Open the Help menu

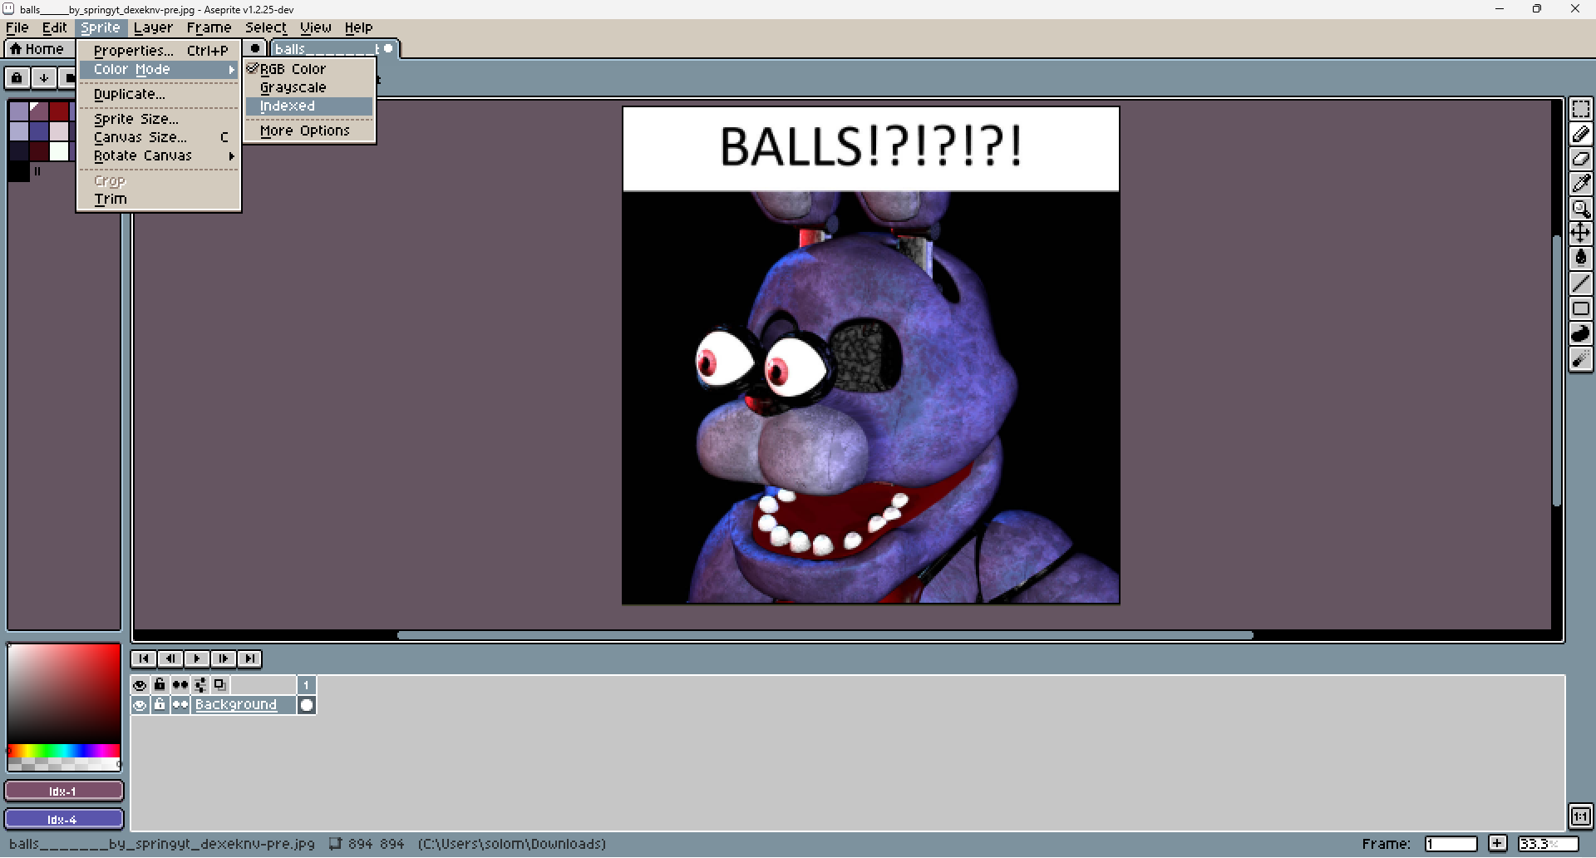click(358, 27)
